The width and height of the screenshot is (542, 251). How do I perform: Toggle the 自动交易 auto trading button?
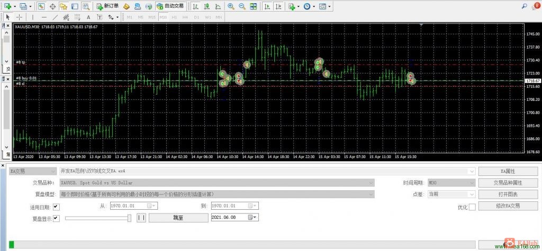tap(170, 6)
